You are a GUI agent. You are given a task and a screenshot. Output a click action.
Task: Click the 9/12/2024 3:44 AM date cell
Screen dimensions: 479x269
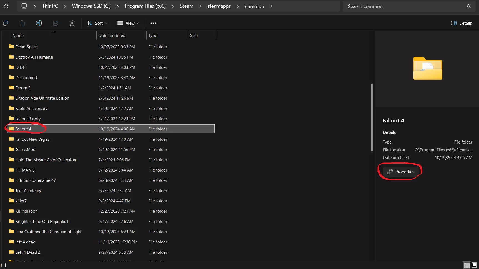(116, 170)
